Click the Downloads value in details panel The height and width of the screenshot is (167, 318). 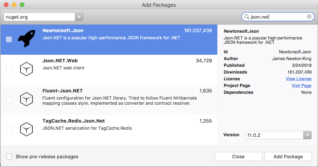pos(299,72)
